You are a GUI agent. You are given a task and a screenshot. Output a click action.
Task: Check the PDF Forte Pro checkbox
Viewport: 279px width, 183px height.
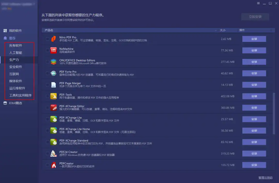48,73
